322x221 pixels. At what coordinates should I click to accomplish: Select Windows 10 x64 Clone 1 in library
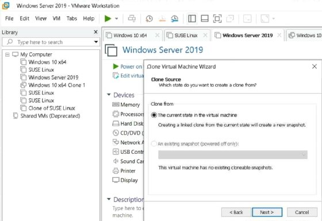[x=57, y=85]
